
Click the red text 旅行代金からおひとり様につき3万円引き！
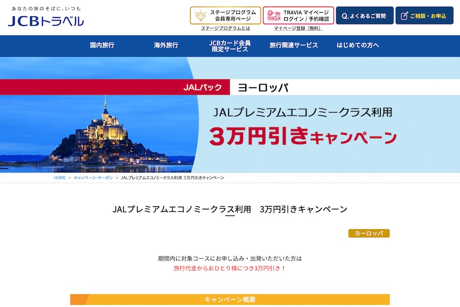coord(229,268)
